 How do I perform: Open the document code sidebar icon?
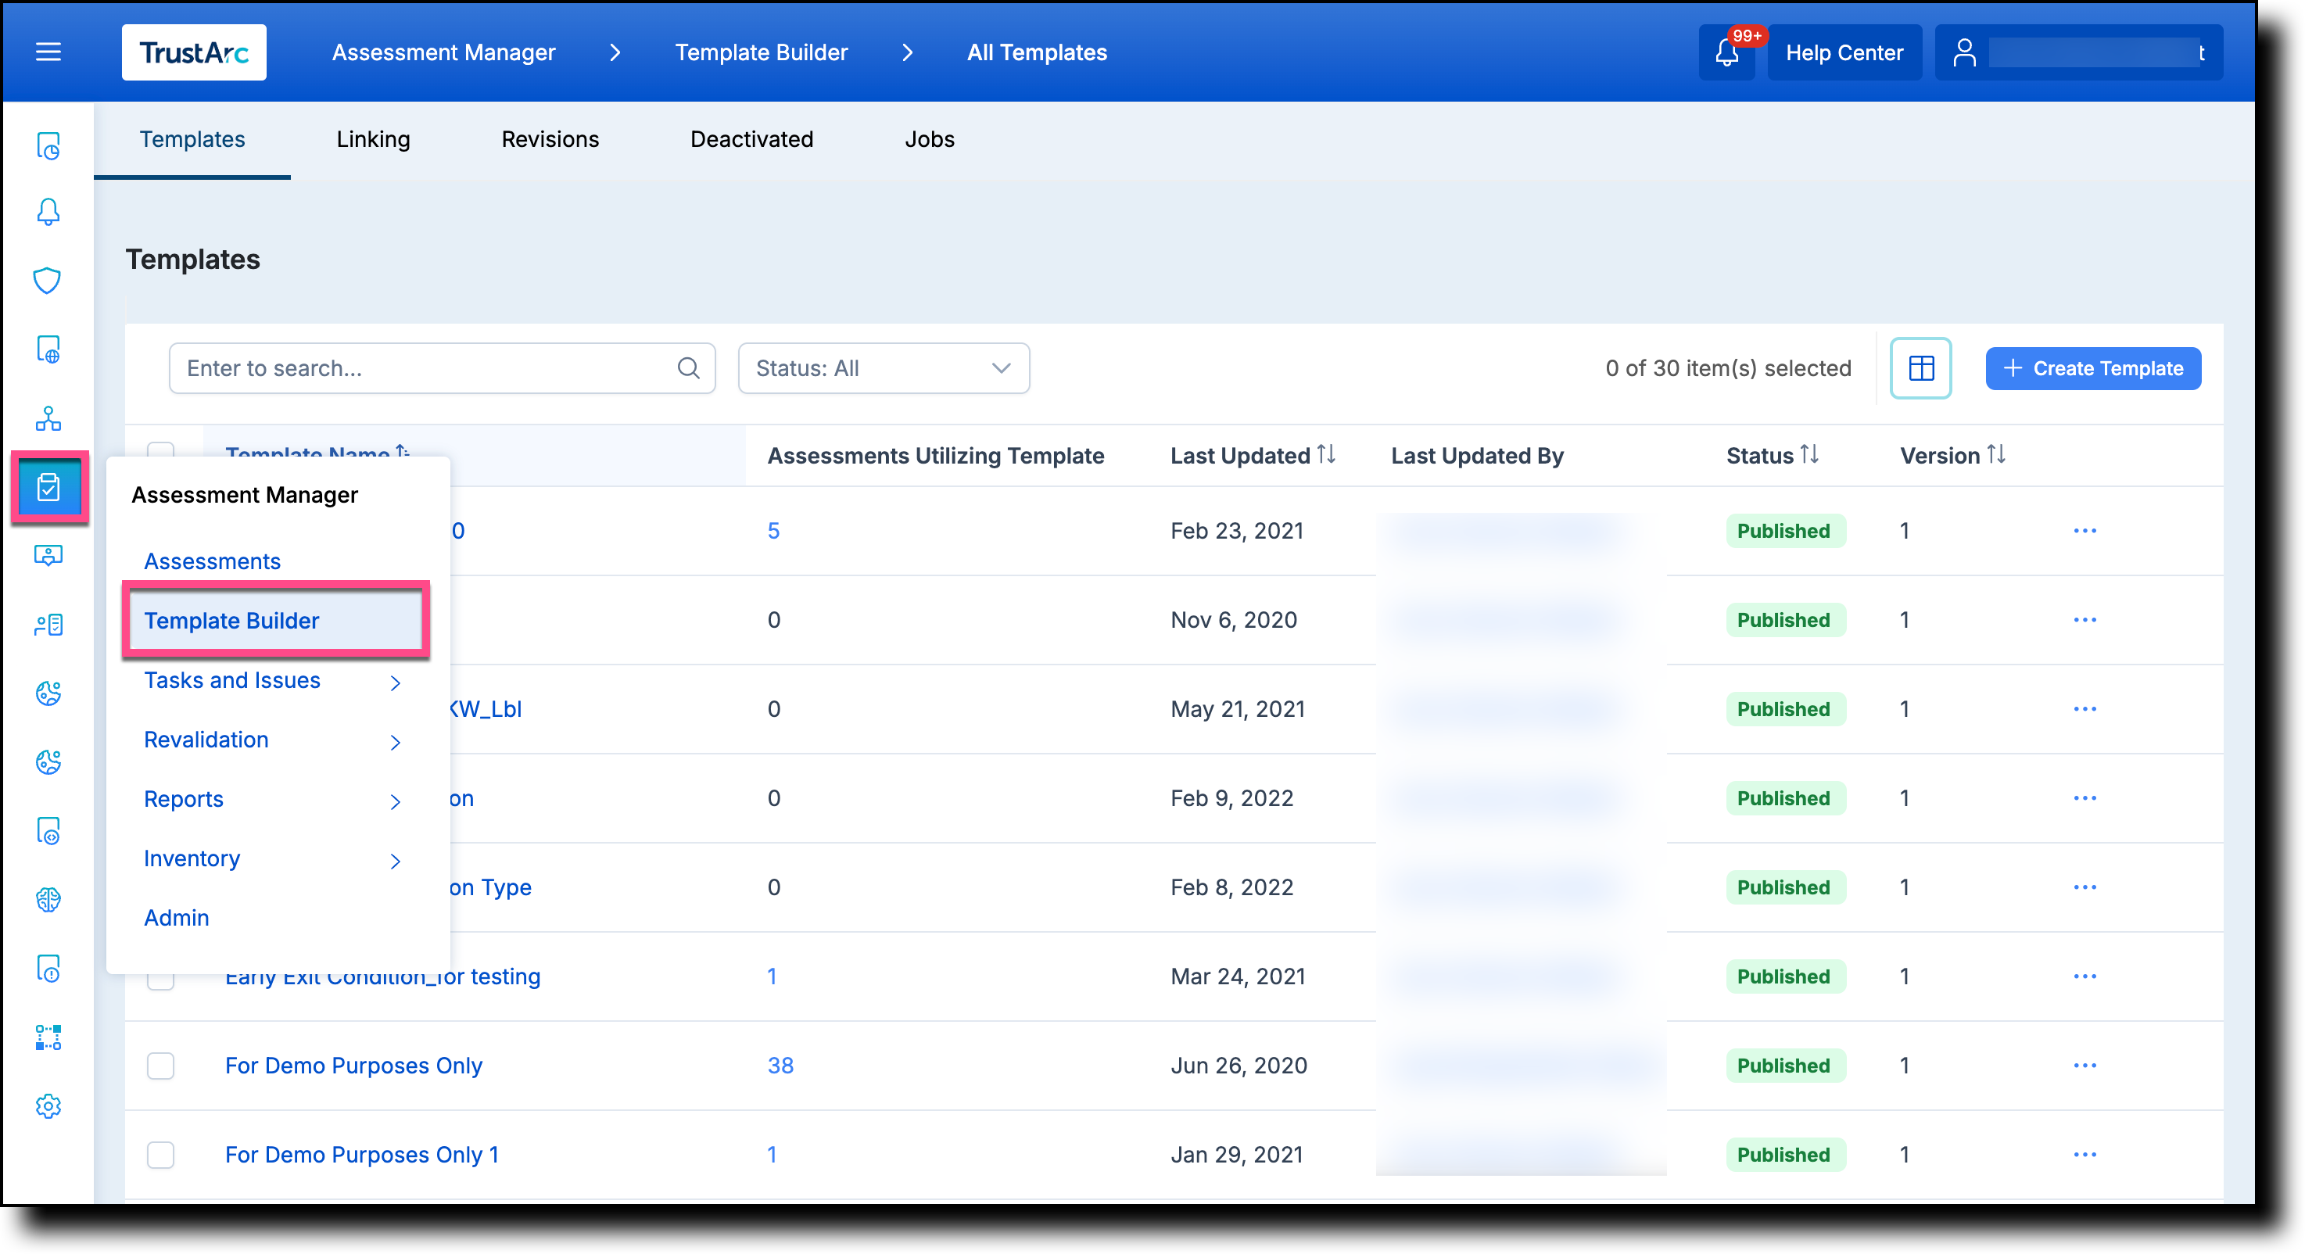pyautogui.click(x=48, y=831)
